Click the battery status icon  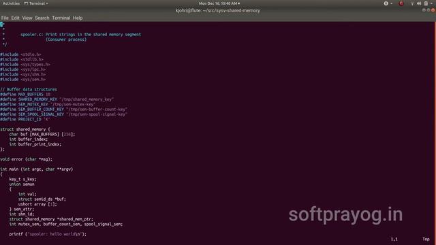click(426, 3)
